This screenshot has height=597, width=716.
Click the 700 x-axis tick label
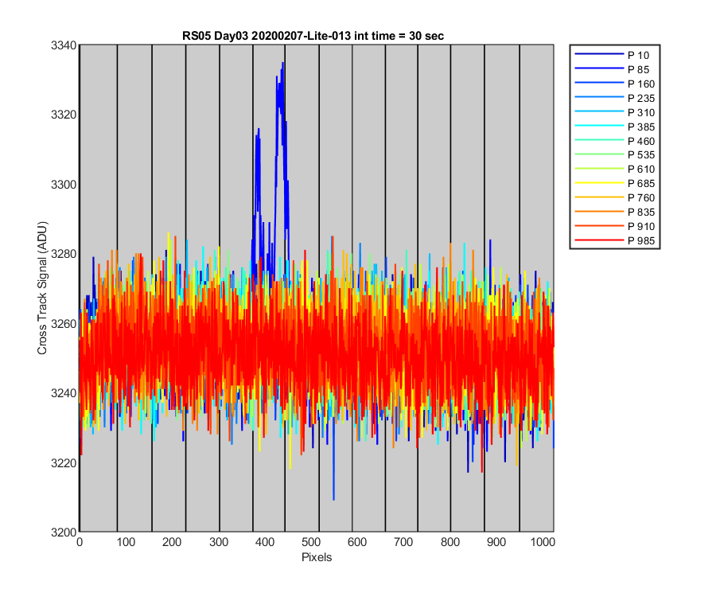403,542
